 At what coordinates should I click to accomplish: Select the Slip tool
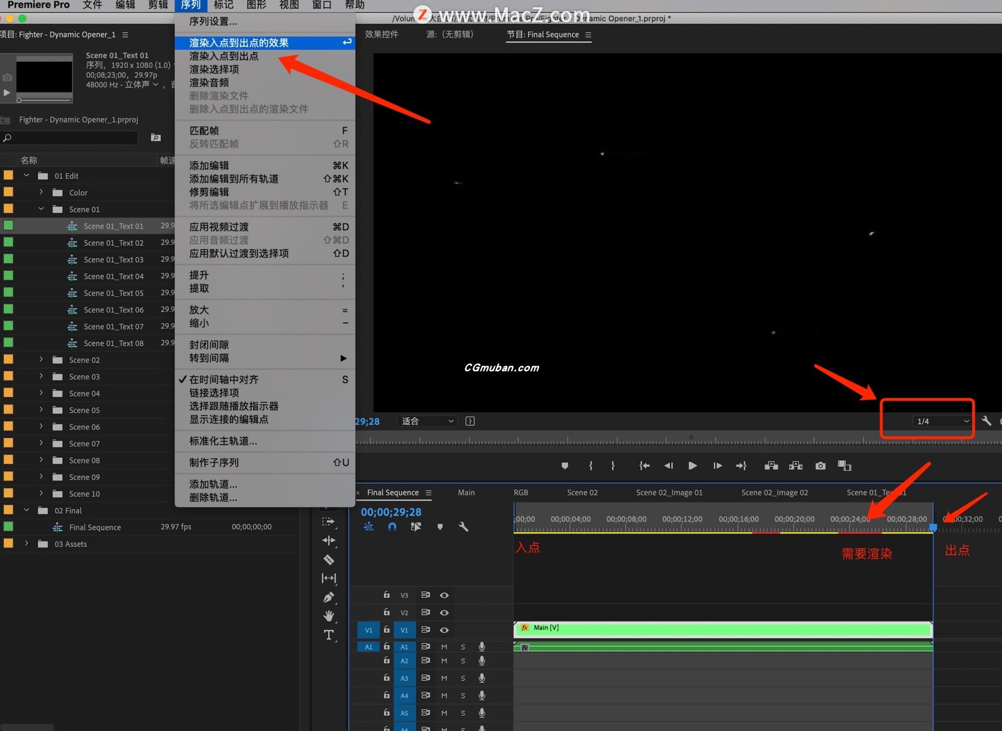329,578
